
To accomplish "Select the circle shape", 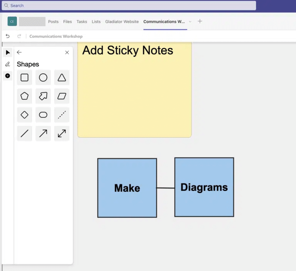I will 43,78.
